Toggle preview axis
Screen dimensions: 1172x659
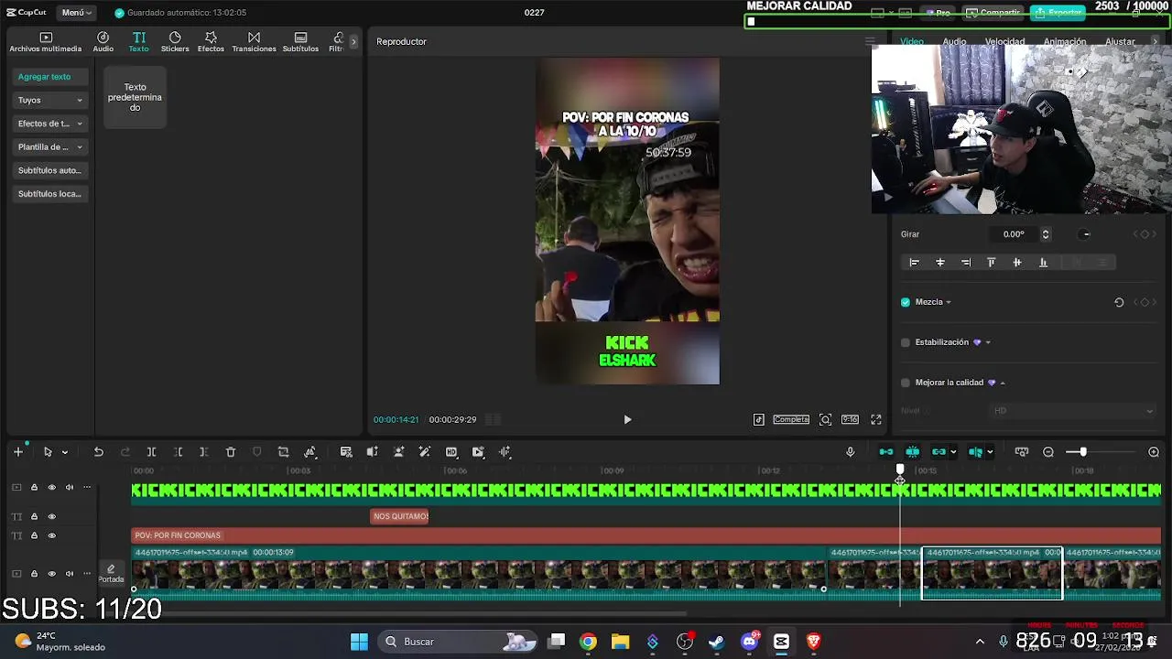975,452
